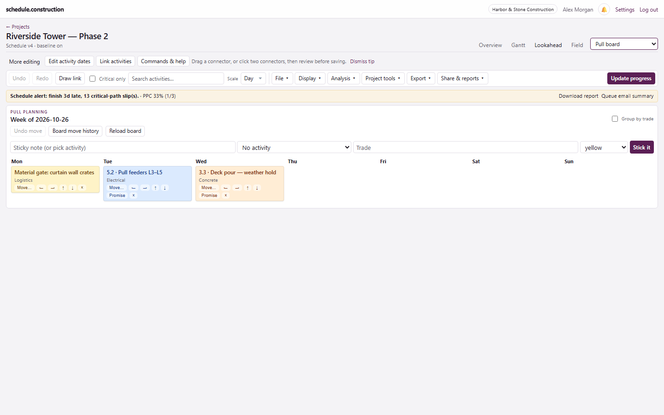Enable the Critical only checkbox

[x=92, y=79]
